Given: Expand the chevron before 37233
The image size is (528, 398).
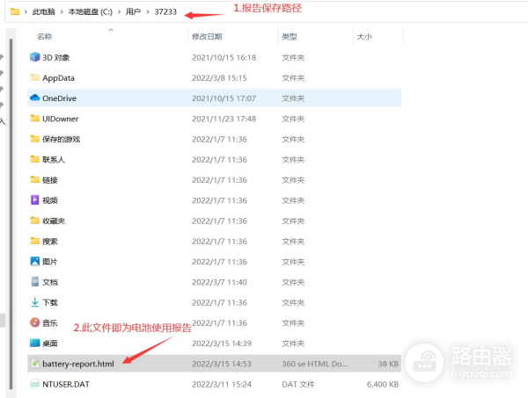Looking at the screenshot, I should click(148, 11).
